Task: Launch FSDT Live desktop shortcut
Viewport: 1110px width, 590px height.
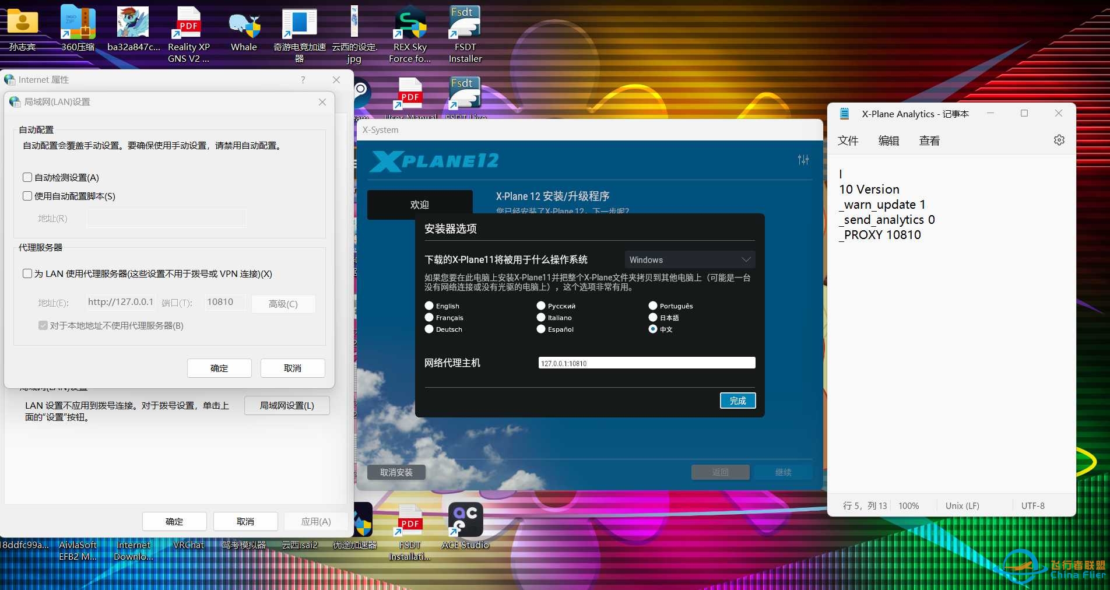Action: (465, 98)
